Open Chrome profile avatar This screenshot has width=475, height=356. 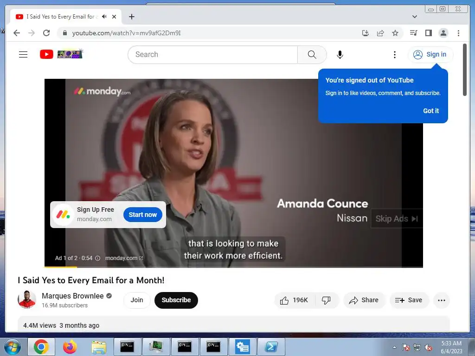pos(443,33)
